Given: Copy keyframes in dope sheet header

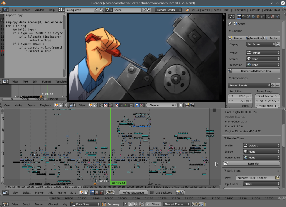Looking at the screenshot, I should 194,204.
